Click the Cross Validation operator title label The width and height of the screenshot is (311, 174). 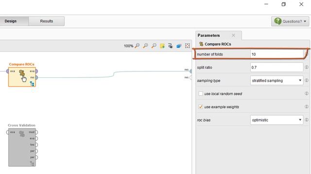coord(21,125)
